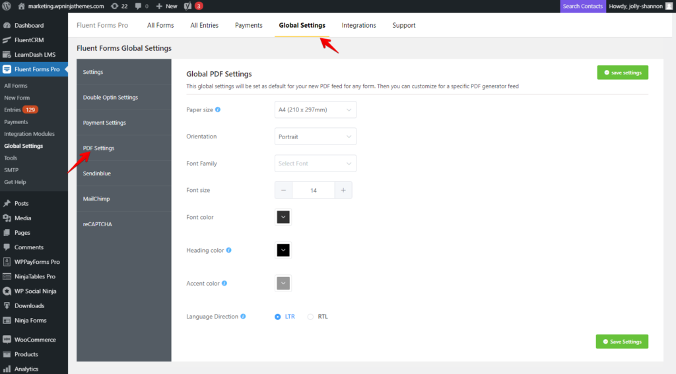Select the RTL language direction radio
Image resolution: width=676 pixels, height=374 pixels.
click(310, 317)
